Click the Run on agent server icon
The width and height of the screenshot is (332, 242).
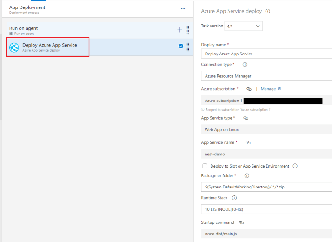(11, 34)
